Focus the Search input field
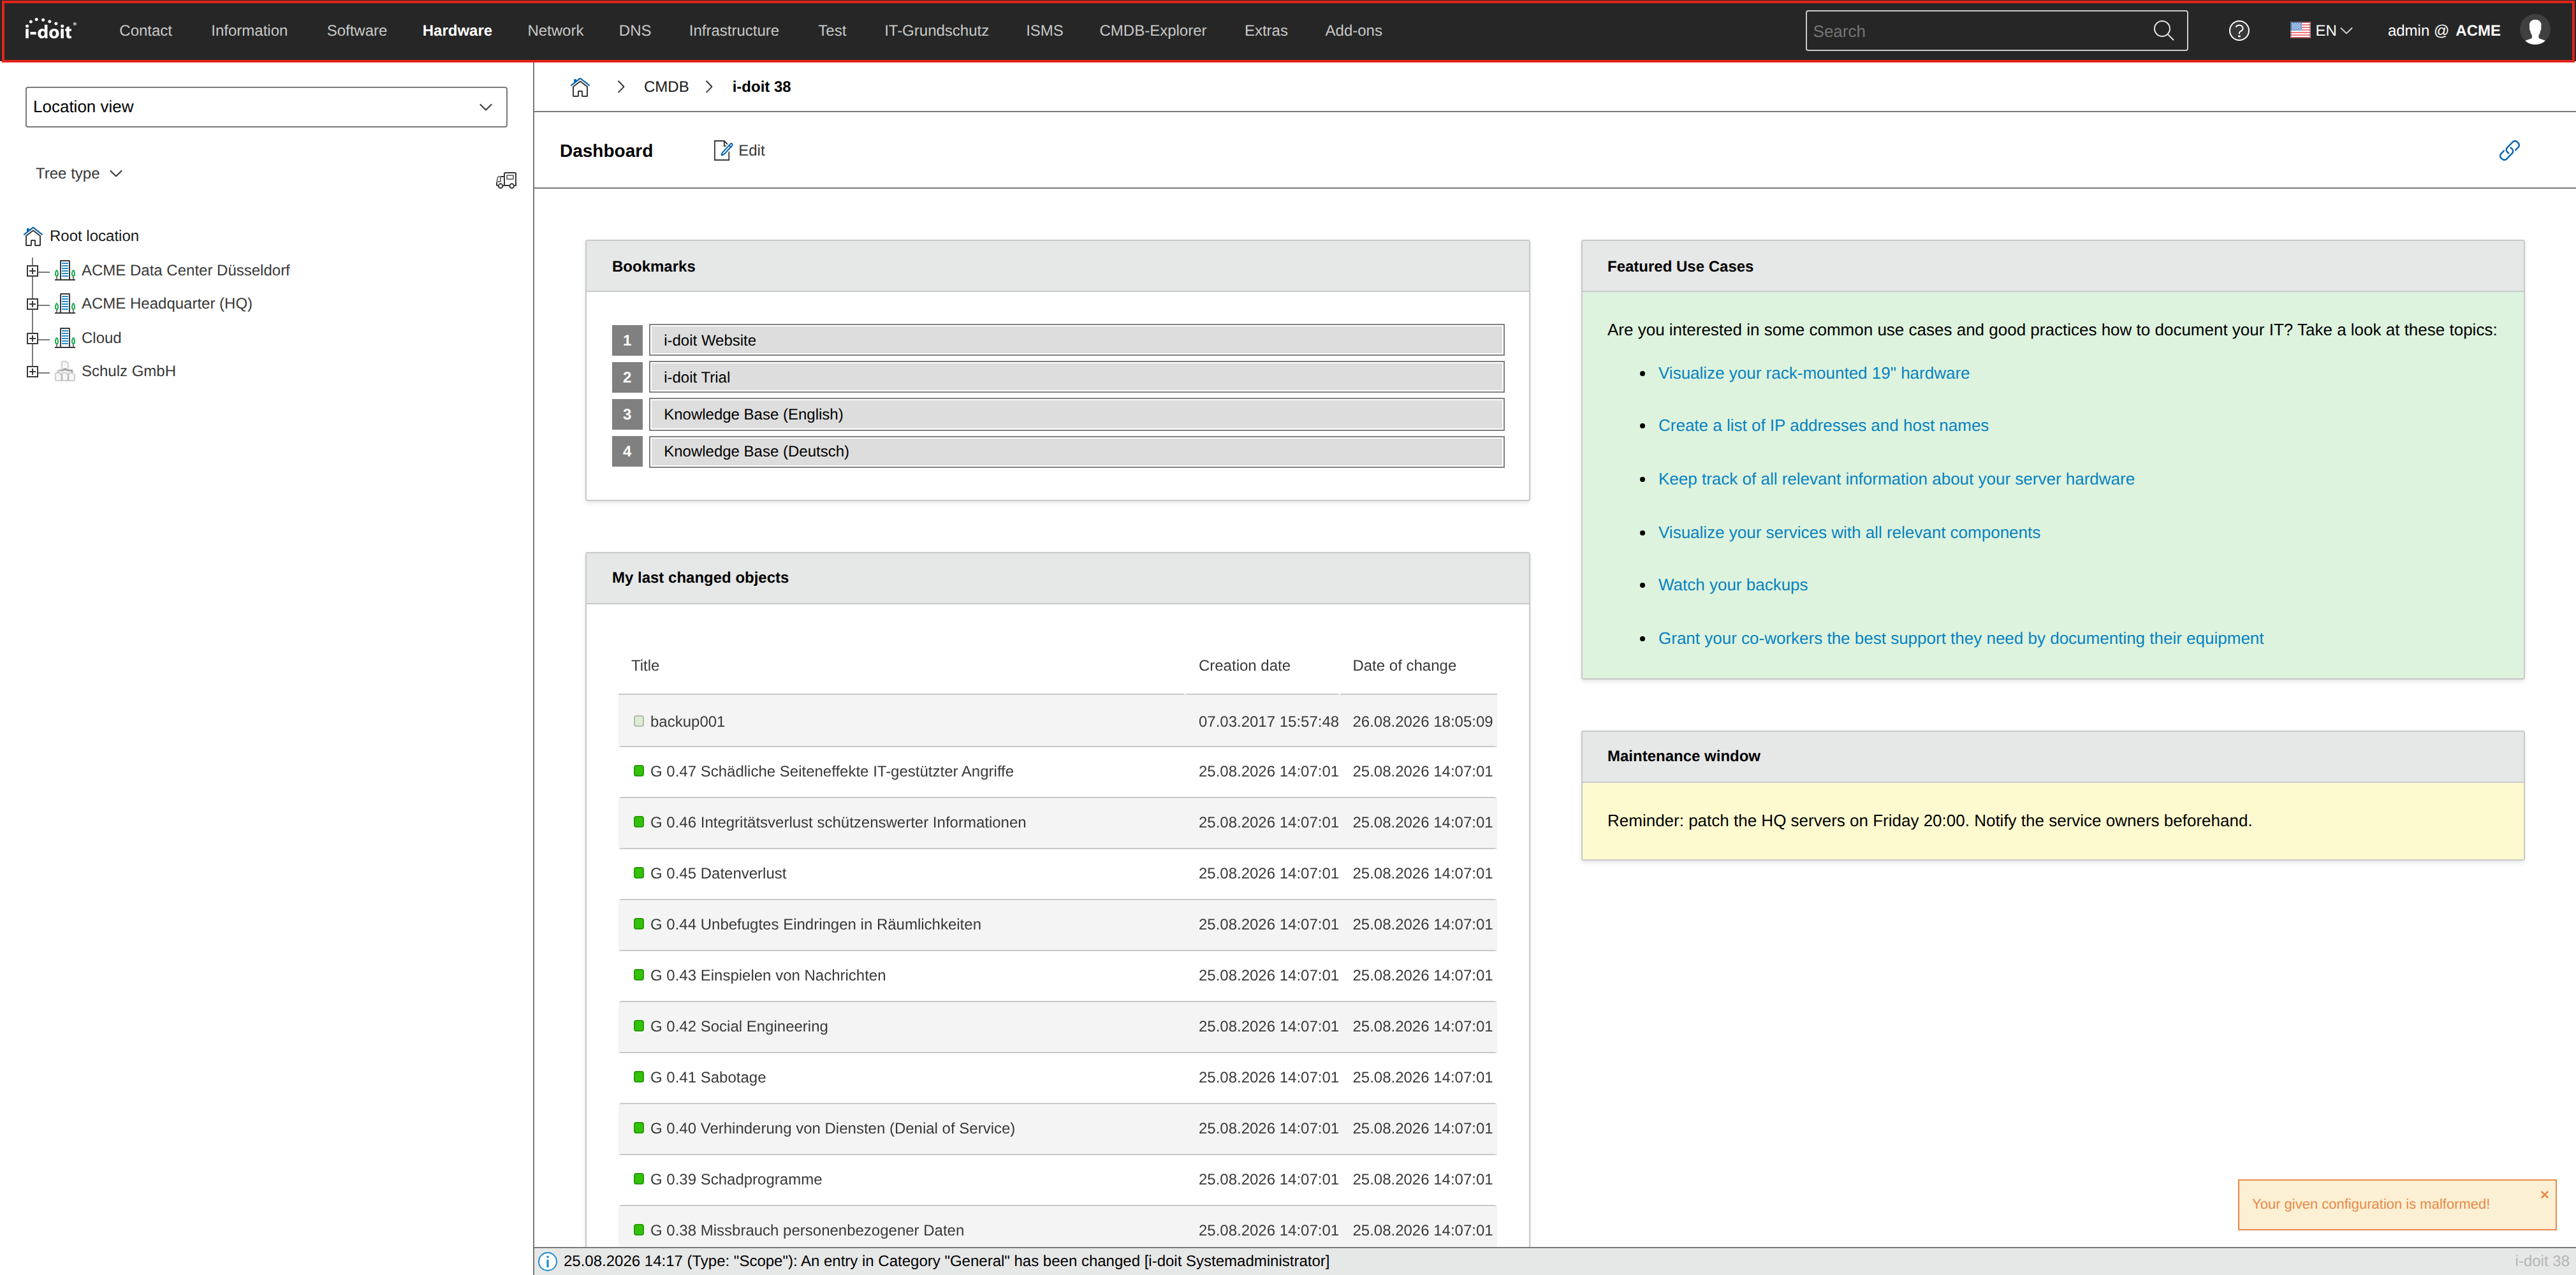This screenshot has width=2576, height=1275. (1981, 31)
